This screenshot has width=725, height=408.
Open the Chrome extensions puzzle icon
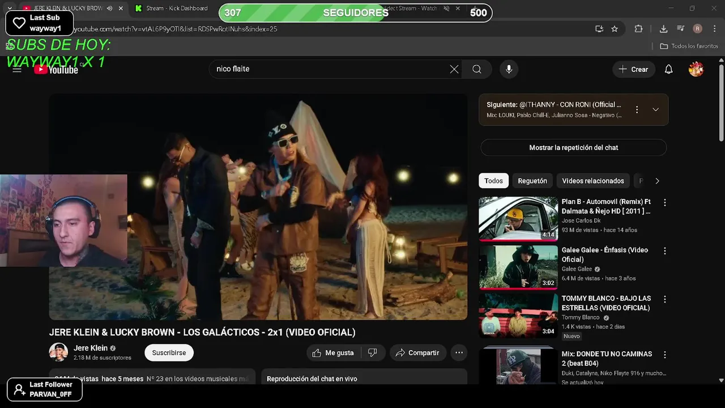pos(638,29)
